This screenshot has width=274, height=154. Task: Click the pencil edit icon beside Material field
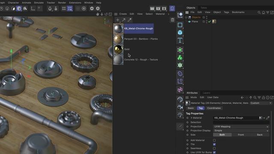268,118
